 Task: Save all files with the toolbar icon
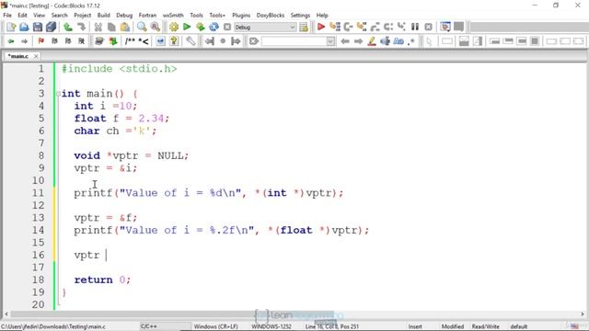pyautogui.click(x=51, y=27)
